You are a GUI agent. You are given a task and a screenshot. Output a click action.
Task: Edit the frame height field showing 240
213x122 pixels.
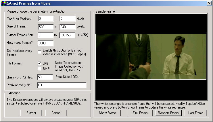tap(67, 27)
